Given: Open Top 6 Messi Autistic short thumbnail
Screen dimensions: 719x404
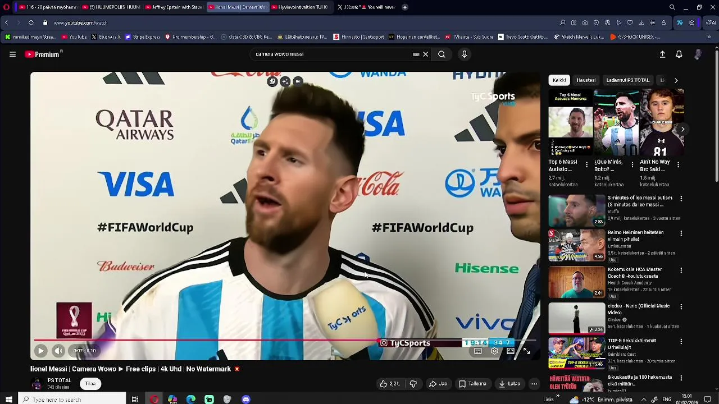Looking at the screenshot, I should click(x=570, y=122).
